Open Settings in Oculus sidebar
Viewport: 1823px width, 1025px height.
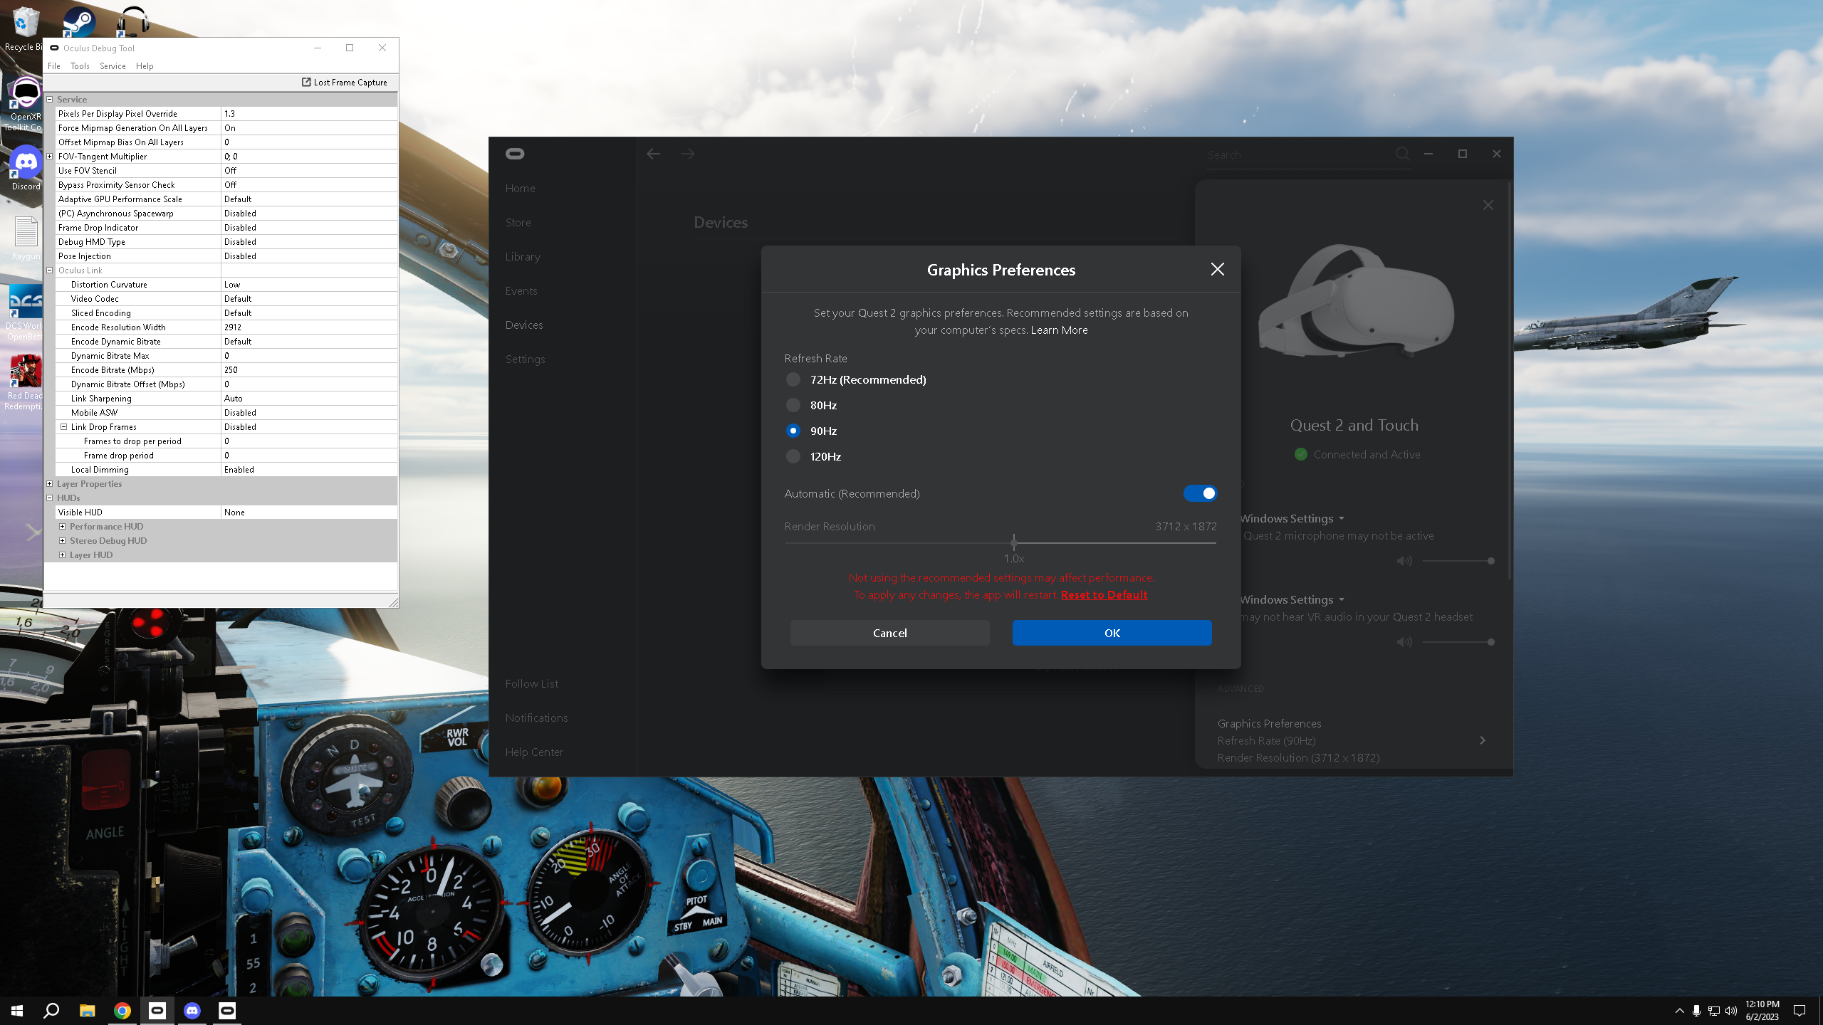pos(526,359)
